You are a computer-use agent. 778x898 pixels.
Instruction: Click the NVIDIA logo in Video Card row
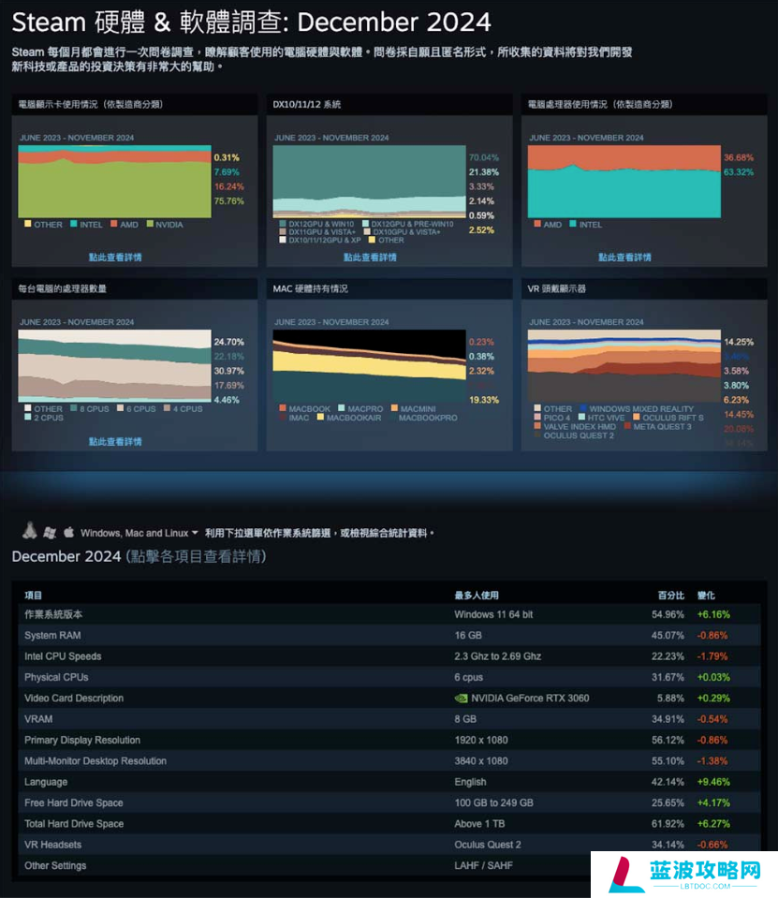pyautogui.click(x=462, y=699)
